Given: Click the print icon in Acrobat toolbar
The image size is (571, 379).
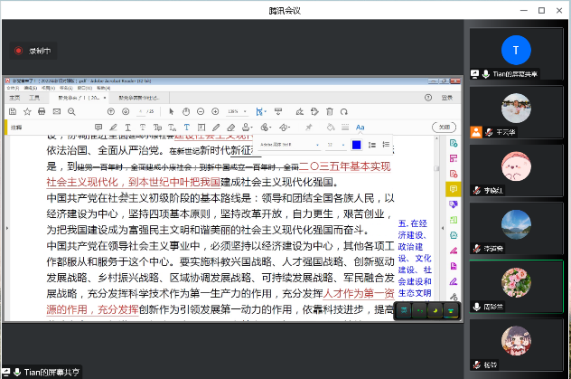Looking at the screenshot, I should pos(42,111).
